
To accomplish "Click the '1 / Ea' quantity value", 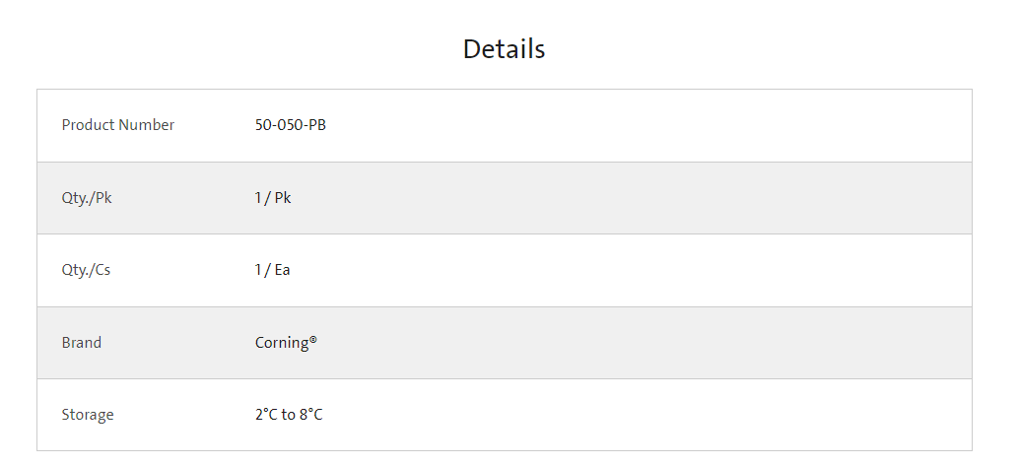I will (272, 270).
